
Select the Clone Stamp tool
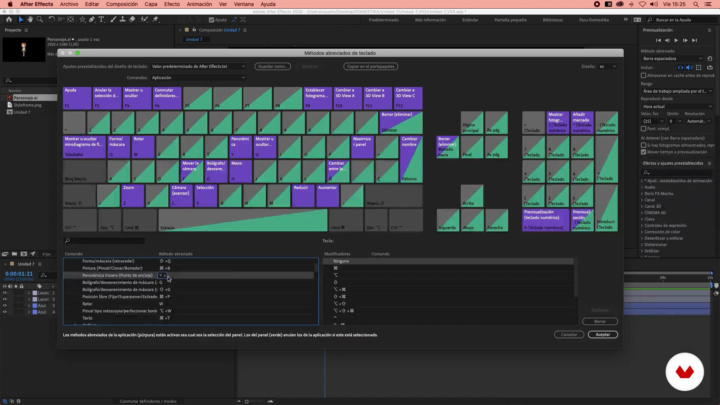[123, 19]
